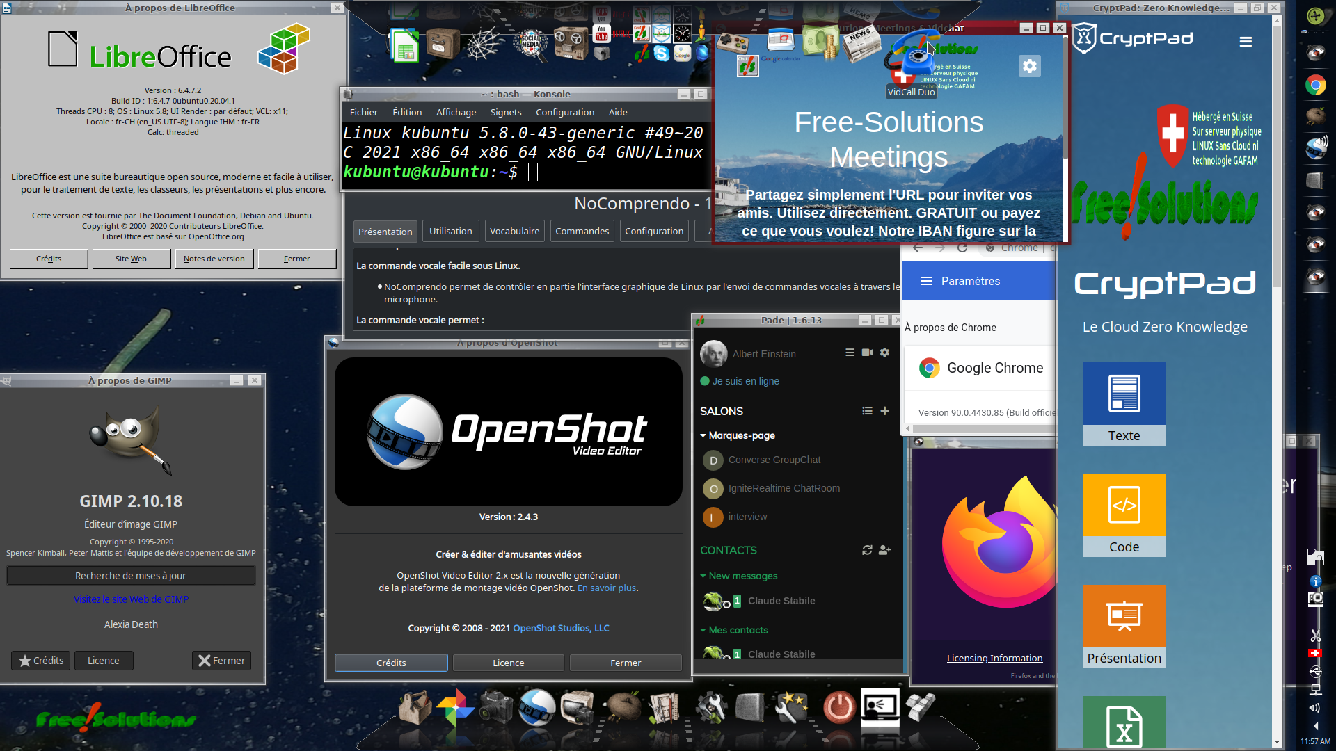Open the camera icon in bottom dock
The image size is (1336, 751).
[x=496, y=708]
